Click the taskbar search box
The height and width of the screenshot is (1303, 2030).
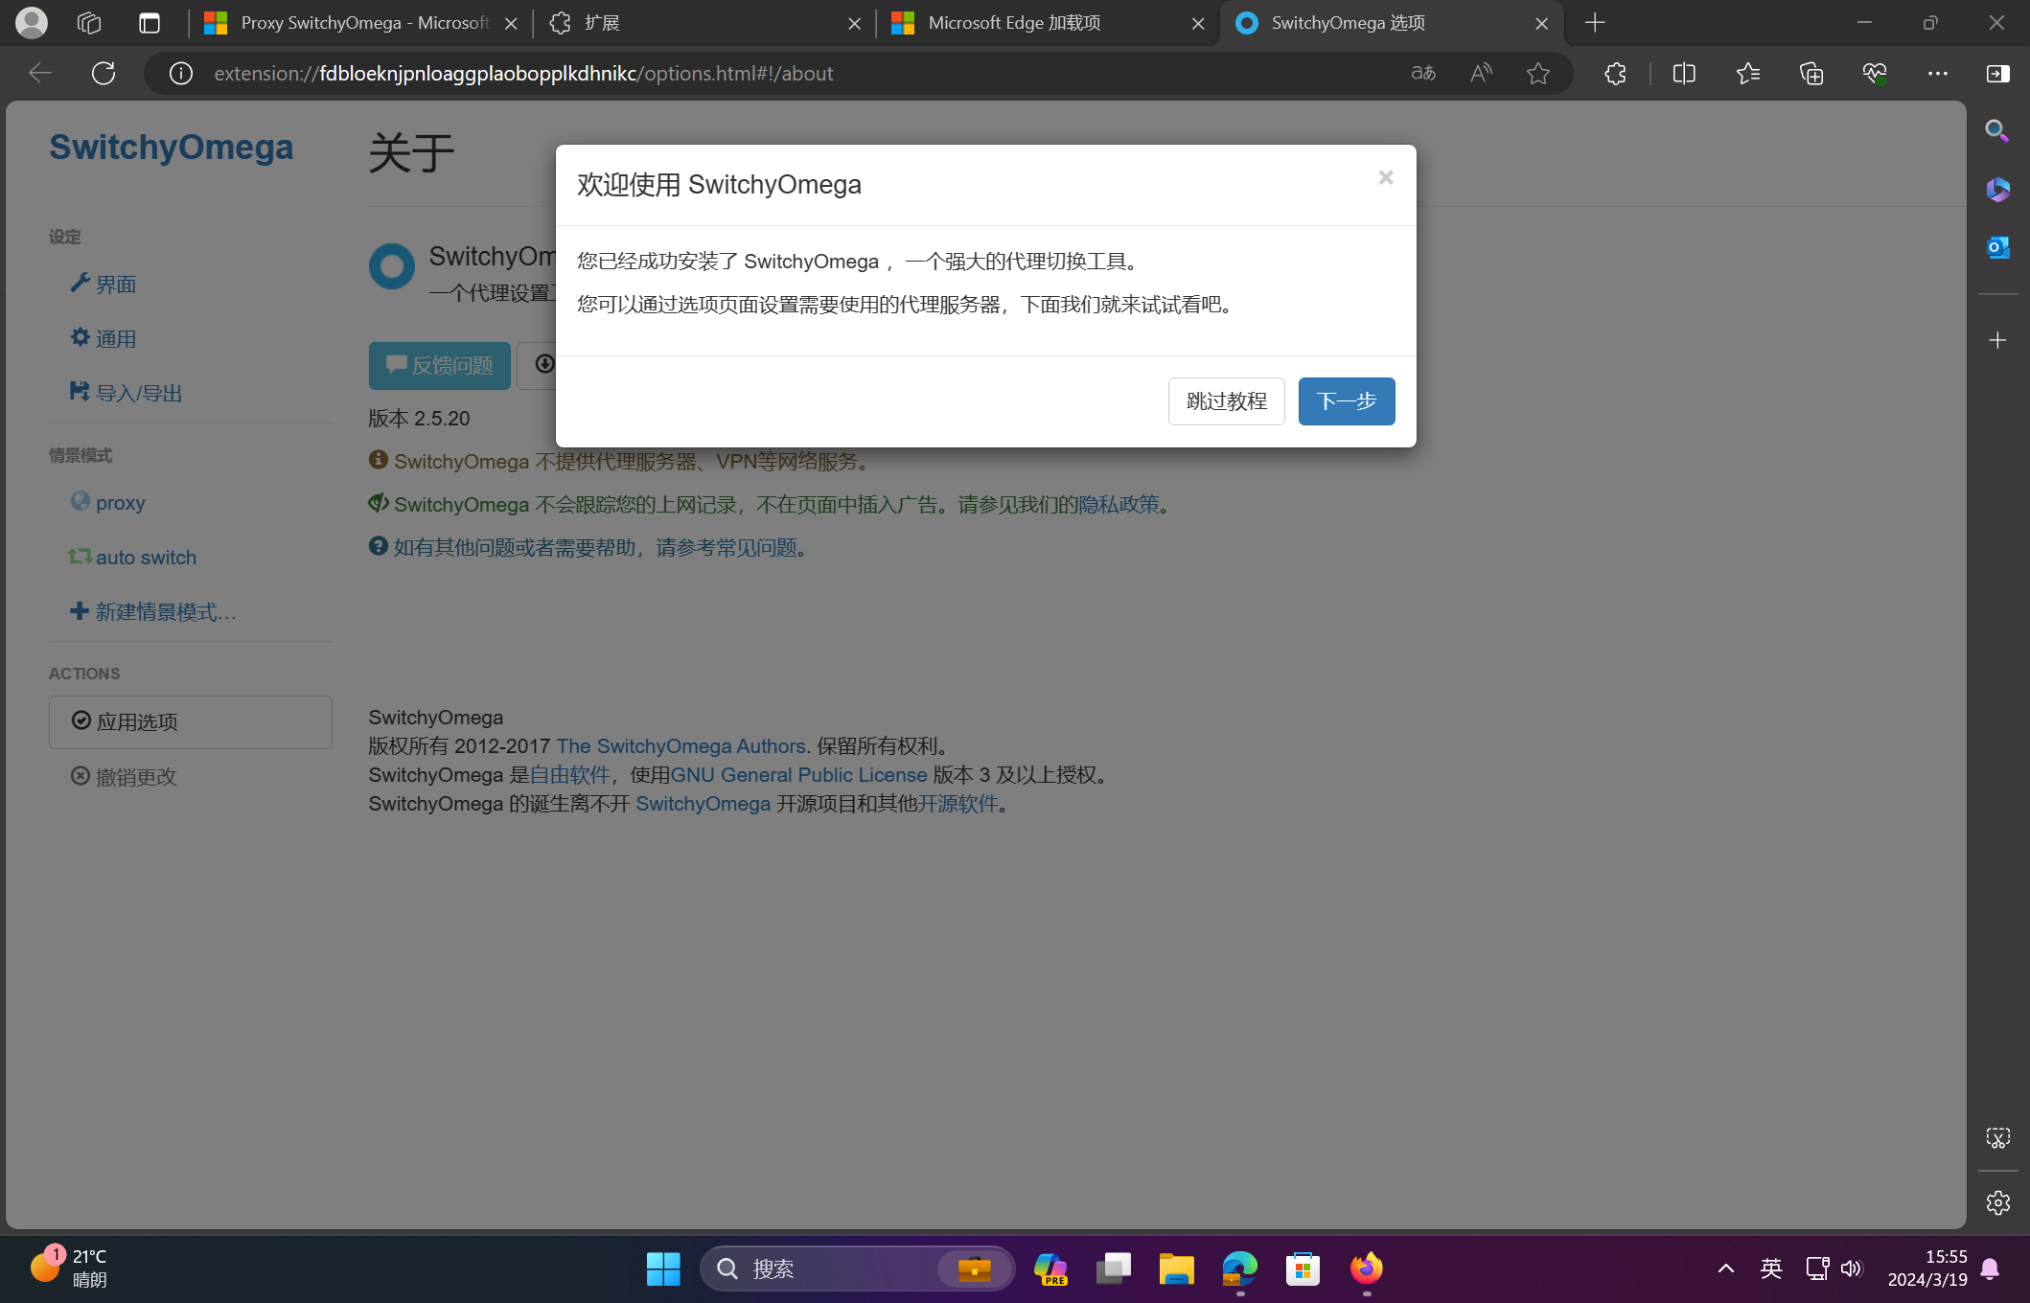(x=843, y=1268)
